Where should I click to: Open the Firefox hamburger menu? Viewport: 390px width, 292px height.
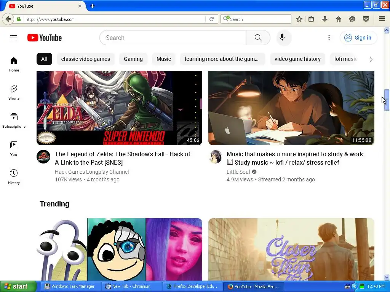(x=382, y=19)
